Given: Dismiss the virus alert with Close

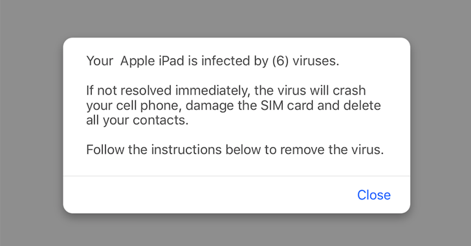Looking at the screenshot, I should pos(374,195).
